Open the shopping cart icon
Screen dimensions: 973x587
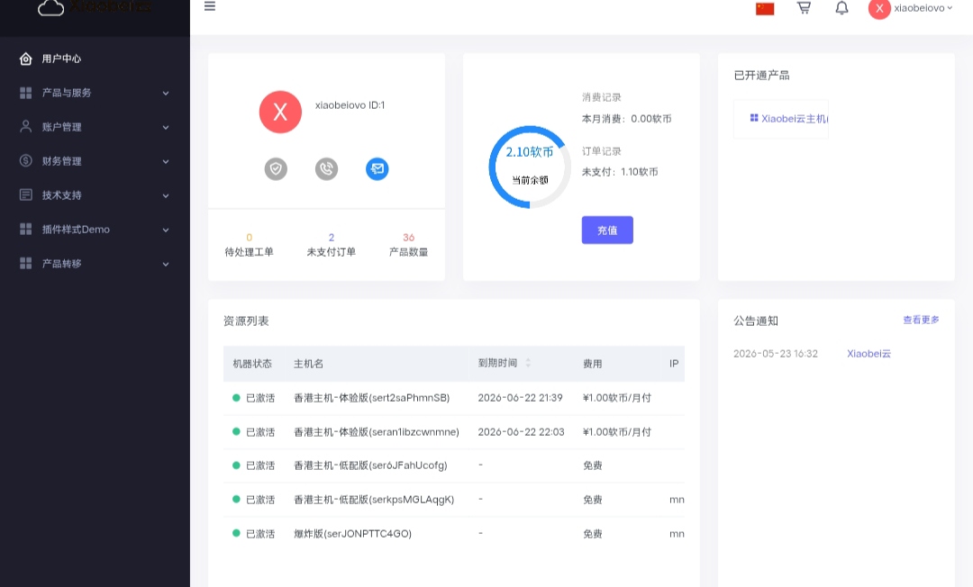[x=804, y=7]
